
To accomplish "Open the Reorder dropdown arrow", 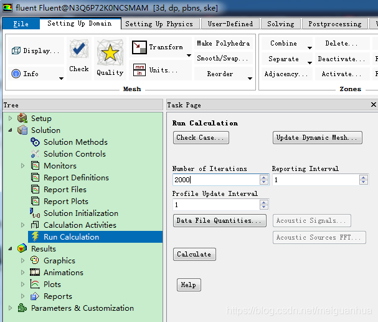I will (x=250, y=78).
